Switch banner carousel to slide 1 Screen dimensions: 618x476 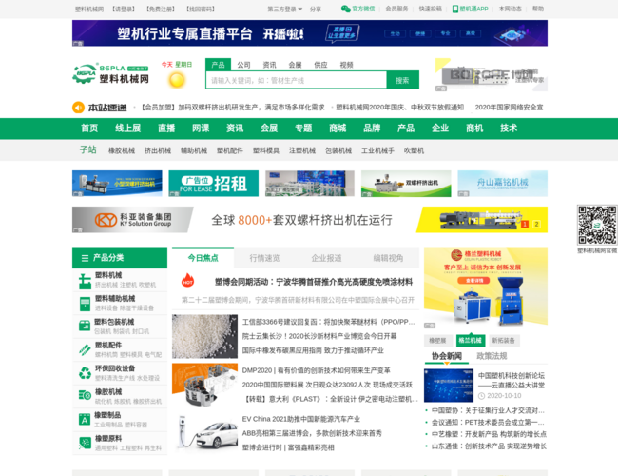click(525, 224)
